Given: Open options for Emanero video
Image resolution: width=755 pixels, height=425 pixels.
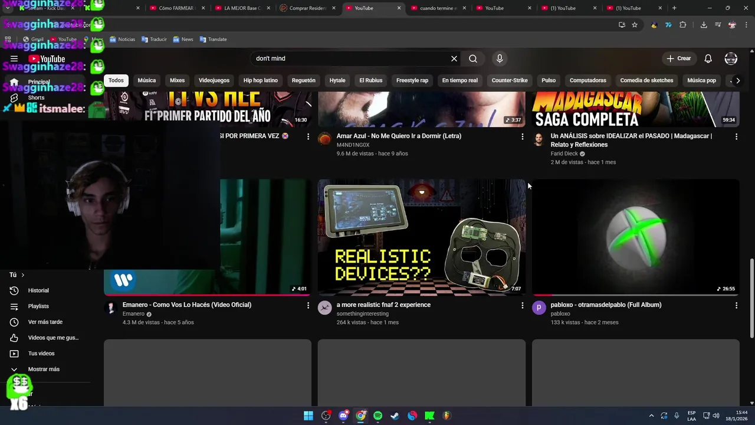Looking at the screenshot, I should tap(308, 305).
